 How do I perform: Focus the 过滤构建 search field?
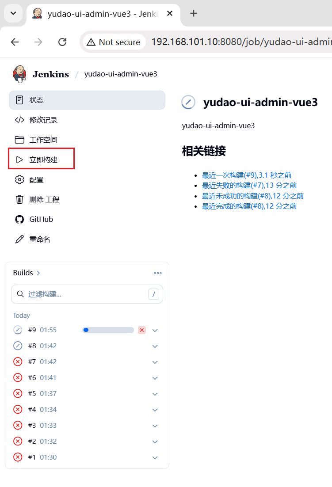coord(87,294)
